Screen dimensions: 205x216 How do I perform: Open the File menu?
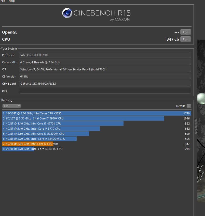click(x=3, y=1)
